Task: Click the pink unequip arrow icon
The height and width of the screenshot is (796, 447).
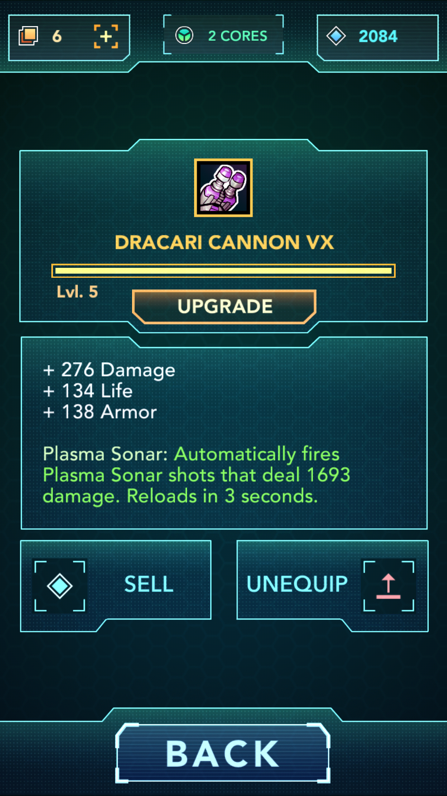Action: (389, 586)
